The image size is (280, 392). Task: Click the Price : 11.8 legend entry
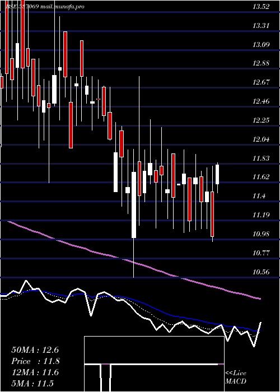[35, 361]
